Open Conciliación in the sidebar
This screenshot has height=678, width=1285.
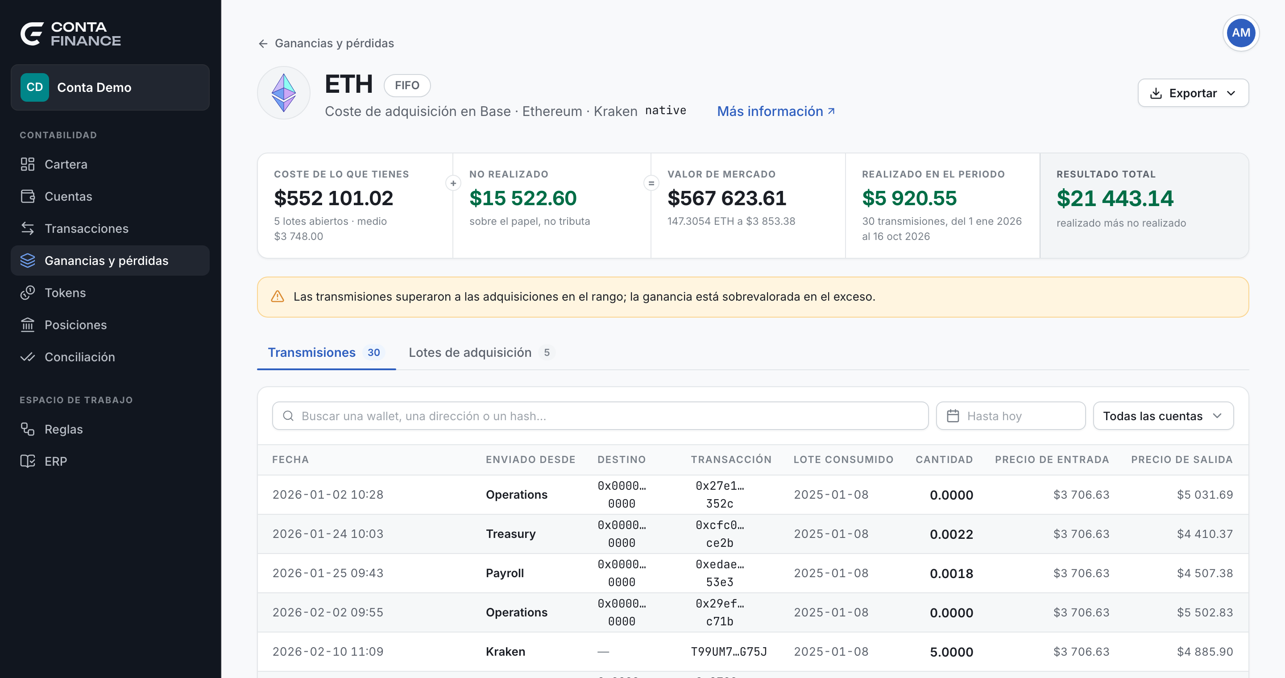(110, 357)
